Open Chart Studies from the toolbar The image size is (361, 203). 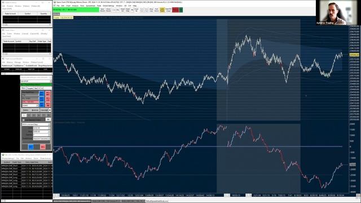(x=127, y=10)
